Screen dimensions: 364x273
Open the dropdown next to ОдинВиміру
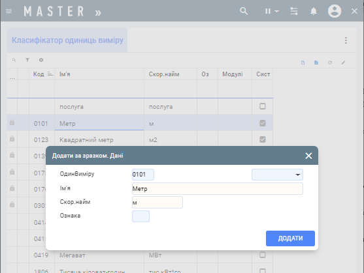(277, 175)
